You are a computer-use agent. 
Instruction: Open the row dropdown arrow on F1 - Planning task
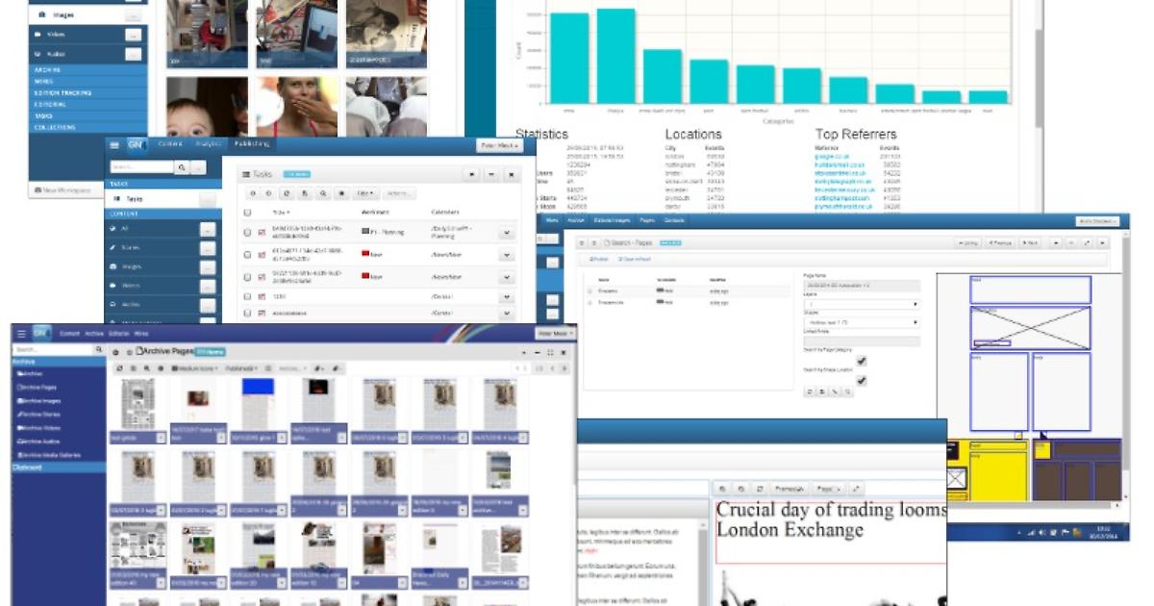coord(507,233)
